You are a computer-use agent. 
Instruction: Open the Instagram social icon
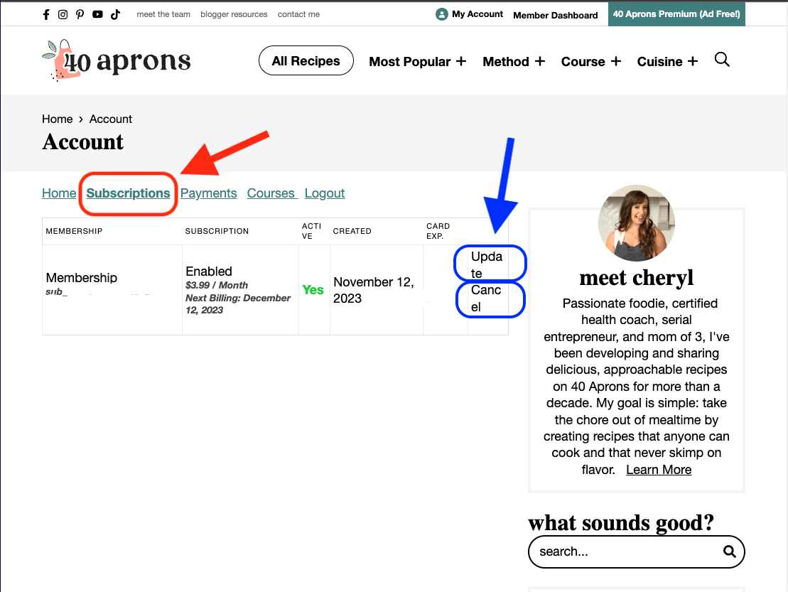coord(63,15)
